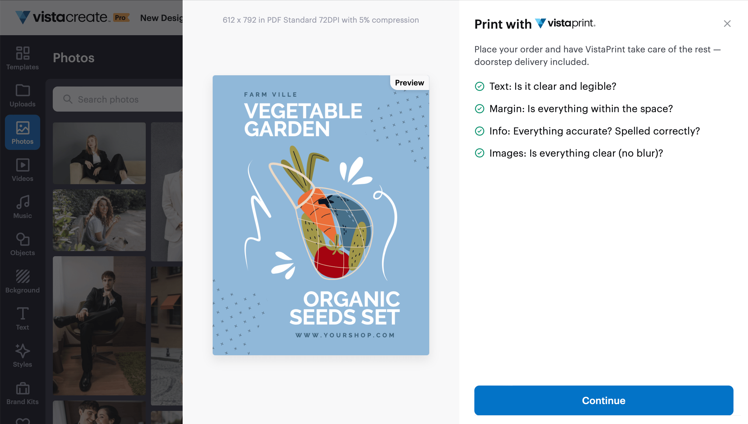Open the Videos panel
The image size is (748, 424).
pos(22,170)
